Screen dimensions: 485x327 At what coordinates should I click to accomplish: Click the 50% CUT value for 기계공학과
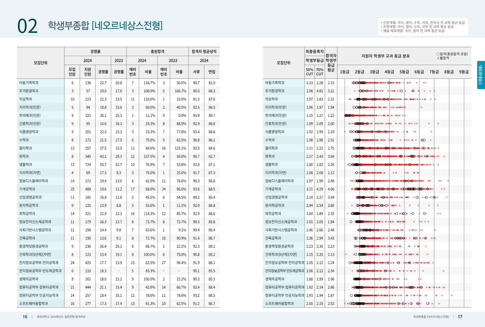(310, 189)
